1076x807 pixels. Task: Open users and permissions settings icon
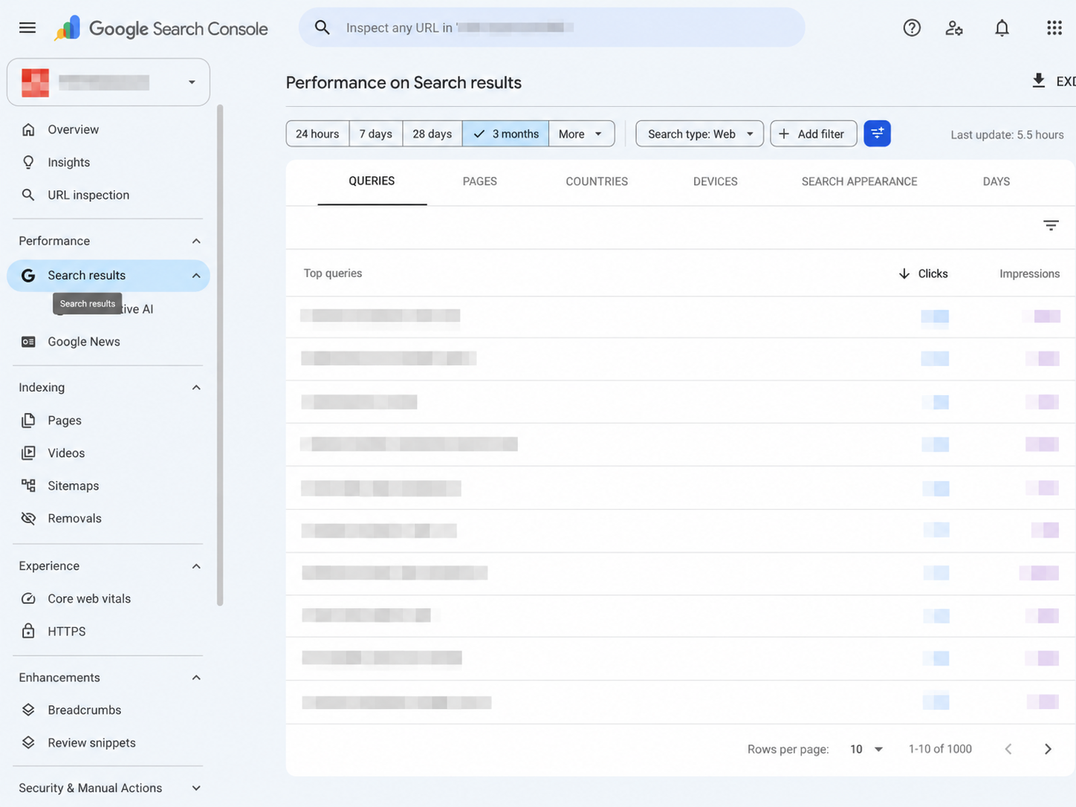click(954, 27)
